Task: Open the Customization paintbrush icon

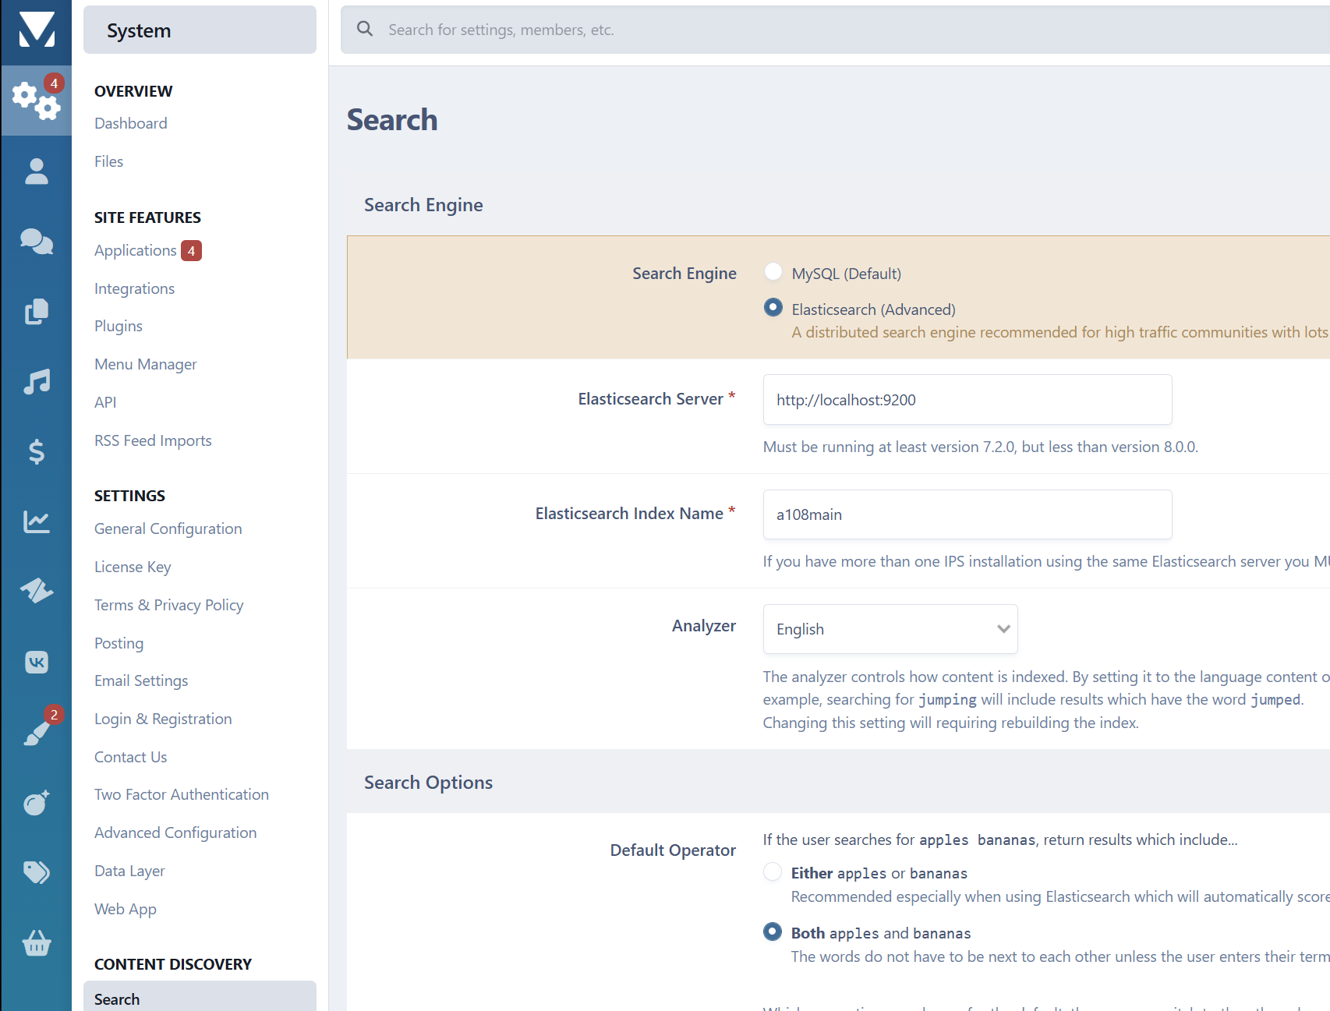Action: tap(36, 732)
